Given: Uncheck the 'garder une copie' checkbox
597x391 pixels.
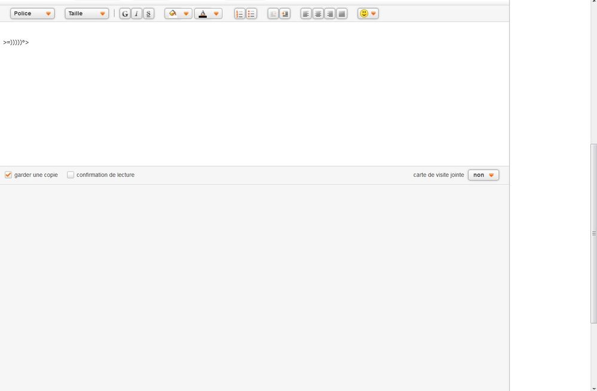Looking at the screenshot, I should click(8, 175).
